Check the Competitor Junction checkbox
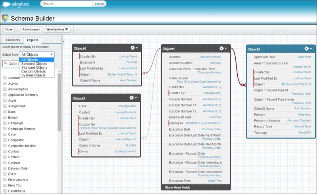317x194 pixels. click(x=5, y=146)
